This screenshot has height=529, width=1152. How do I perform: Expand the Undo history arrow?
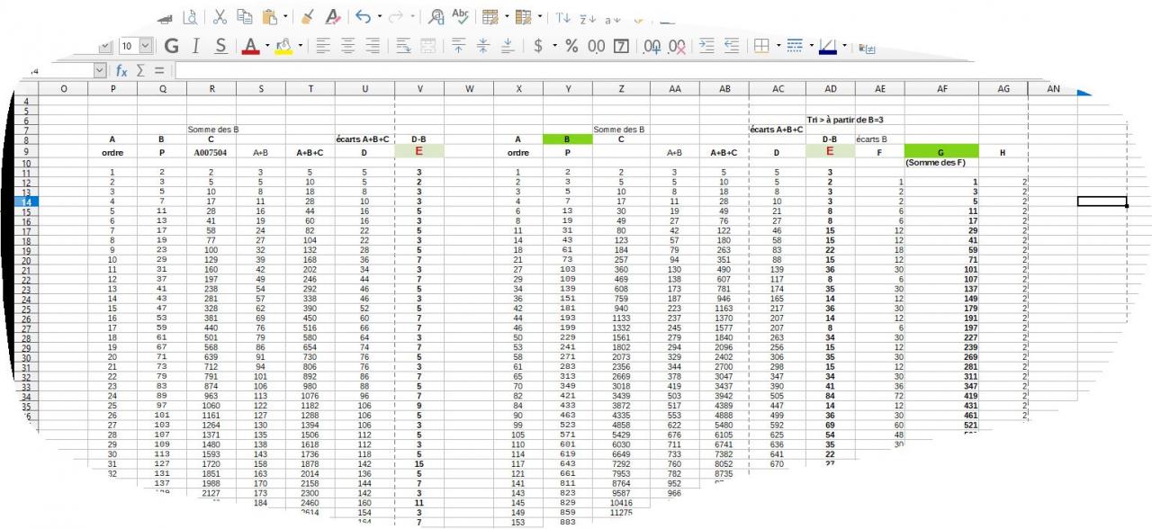[379, 17]
